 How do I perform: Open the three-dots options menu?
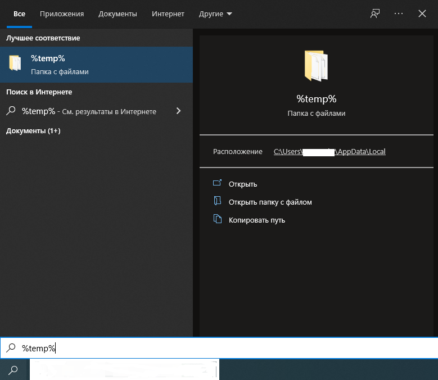[x=399, y=13]
